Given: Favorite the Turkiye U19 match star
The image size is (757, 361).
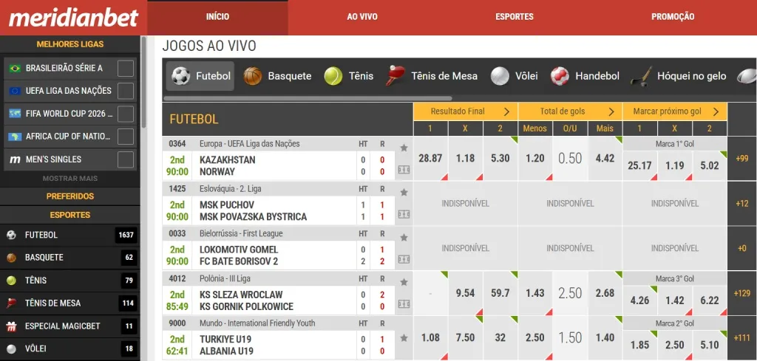Looking at the screenshot, I should [404, 338].
